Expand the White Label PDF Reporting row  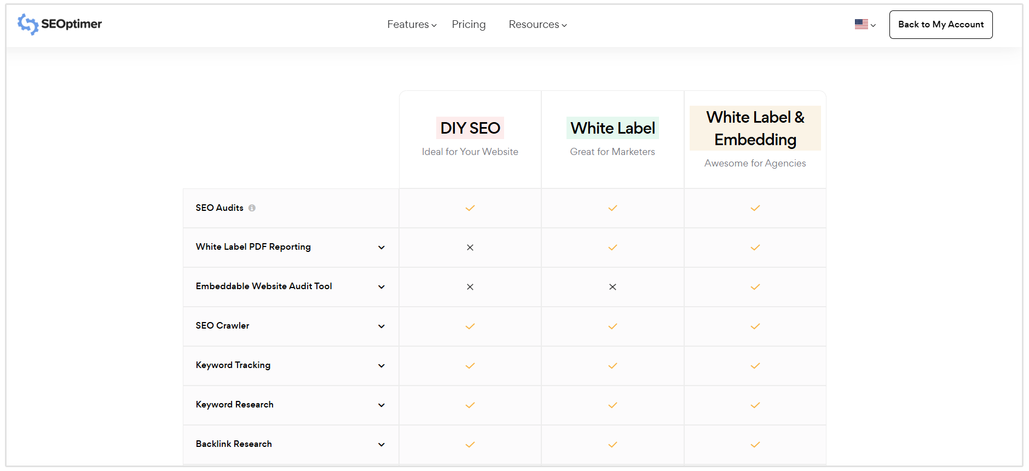(381, 248)
